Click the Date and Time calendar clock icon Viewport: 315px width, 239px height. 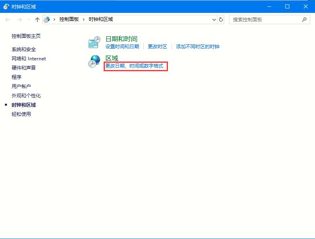coord(94,42)
